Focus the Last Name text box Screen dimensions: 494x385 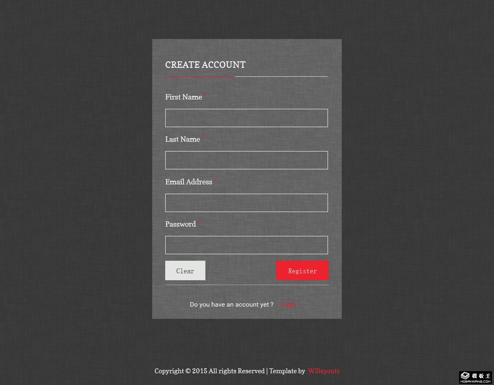pos(246,160)
